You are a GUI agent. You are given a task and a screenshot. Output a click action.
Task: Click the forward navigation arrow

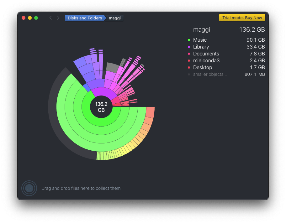[58, 18]
